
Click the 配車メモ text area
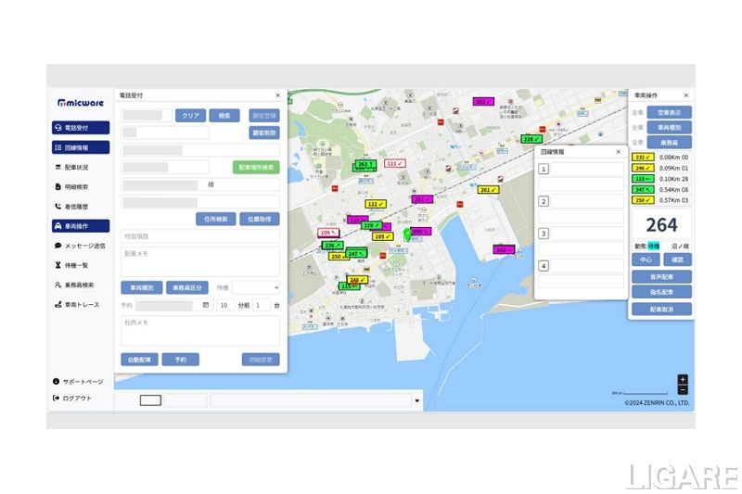pyautogui.click(x=199, y=261)
